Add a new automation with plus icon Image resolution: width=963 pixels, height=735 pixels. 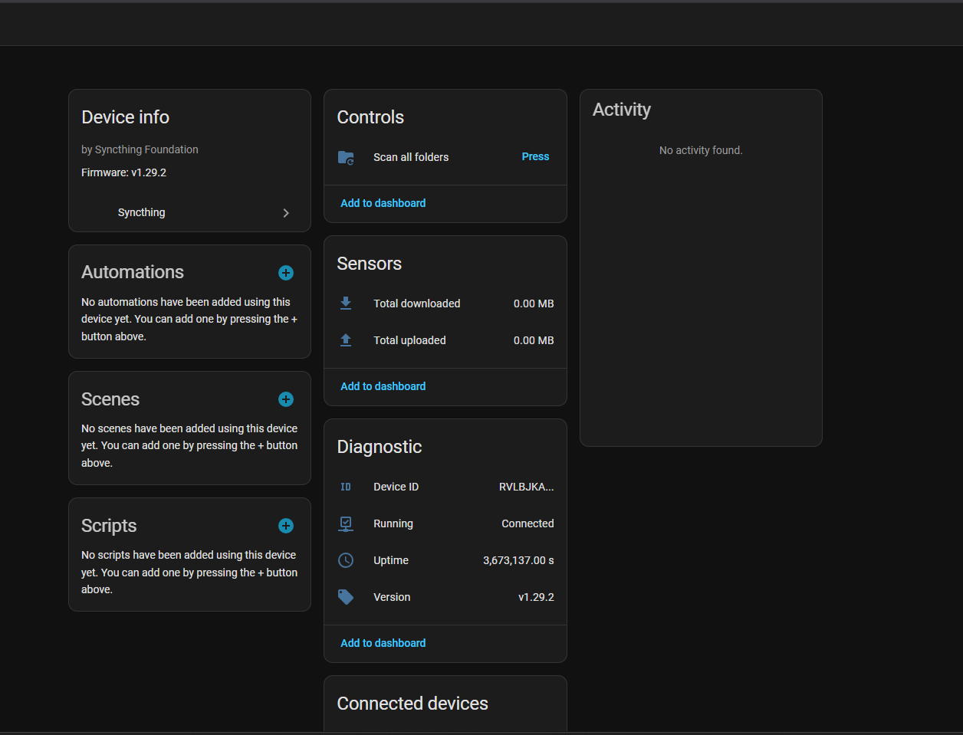pyautogui.click(x=286, y=273)
